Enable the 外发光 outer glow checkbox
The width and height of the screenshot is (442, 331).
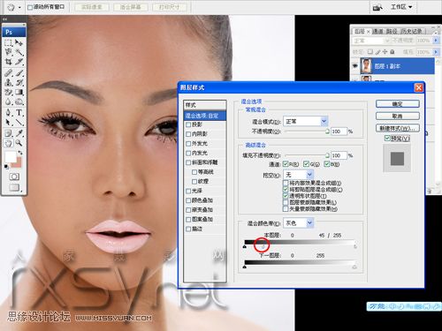click(188, 144)
